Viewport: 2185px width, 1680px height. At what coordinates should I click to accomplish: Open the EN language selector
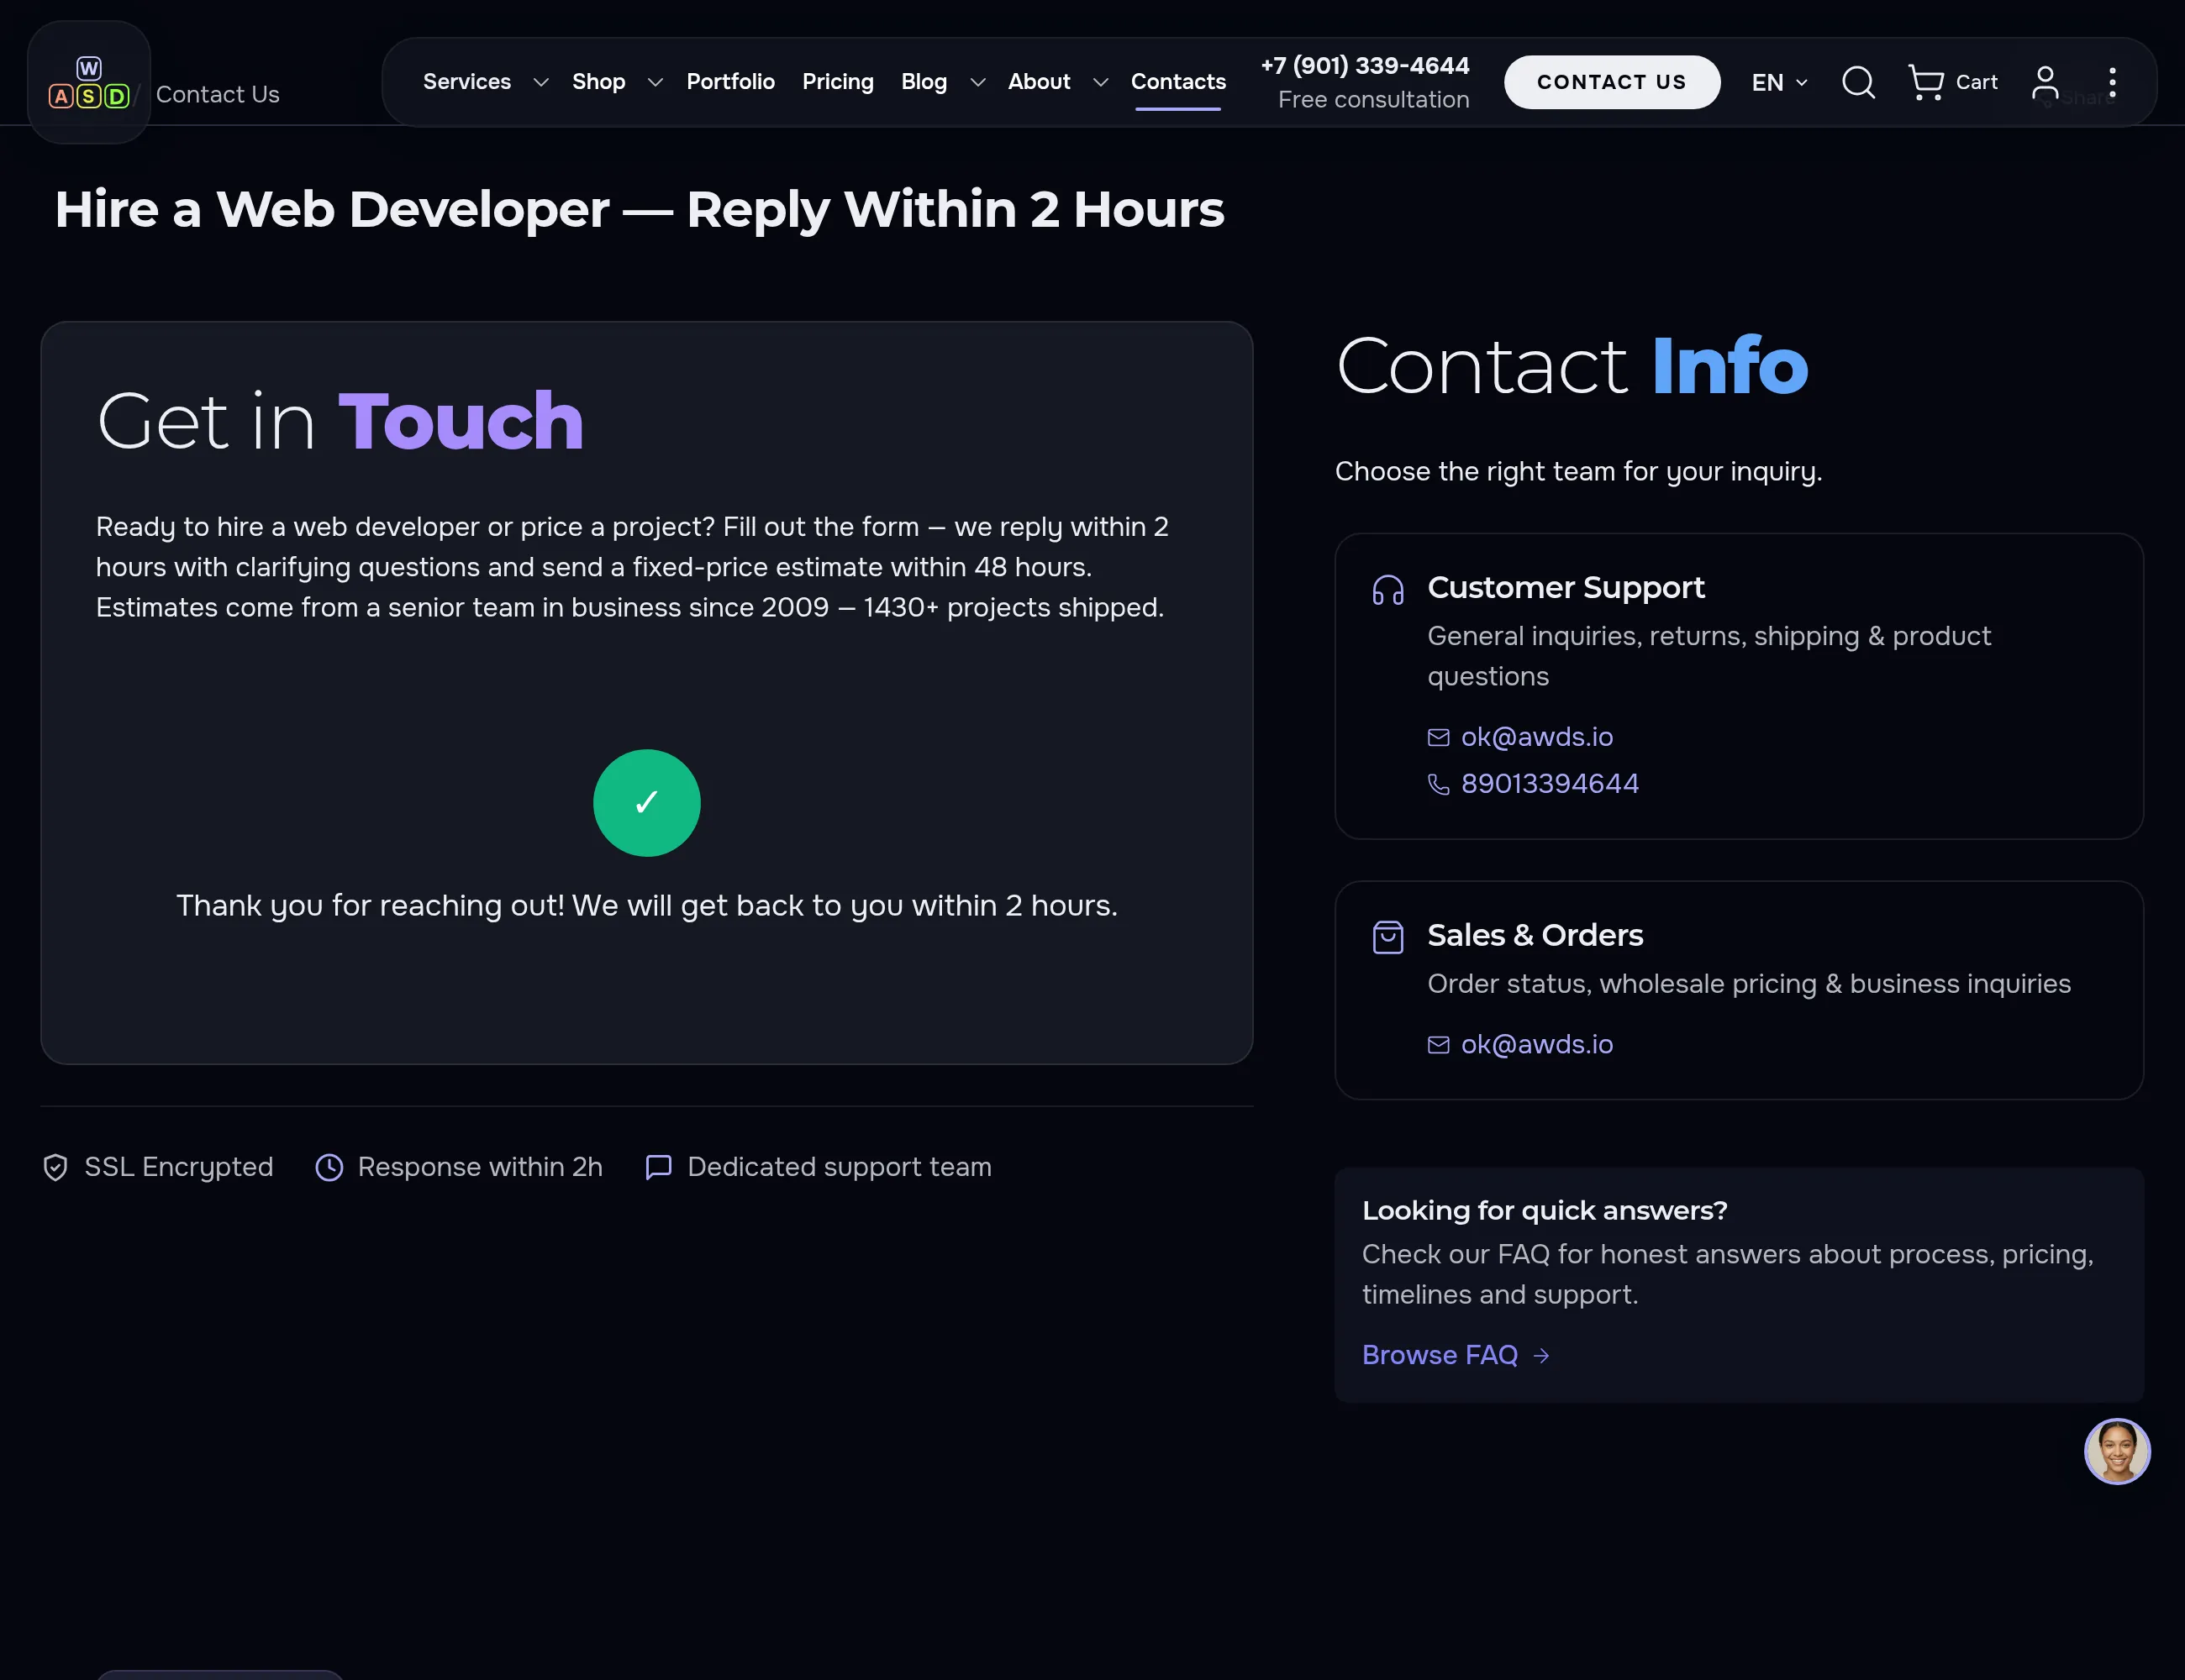click(x=1779, y=82)
